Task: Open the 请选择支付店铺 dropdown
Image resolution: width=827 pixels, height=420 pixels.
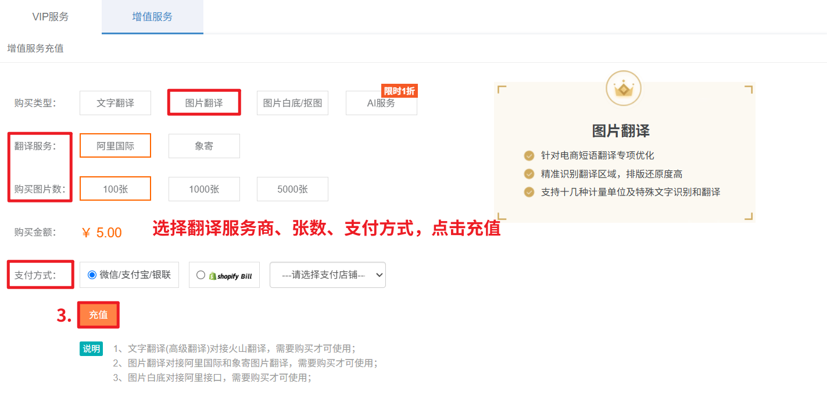Action: [328, 275]
